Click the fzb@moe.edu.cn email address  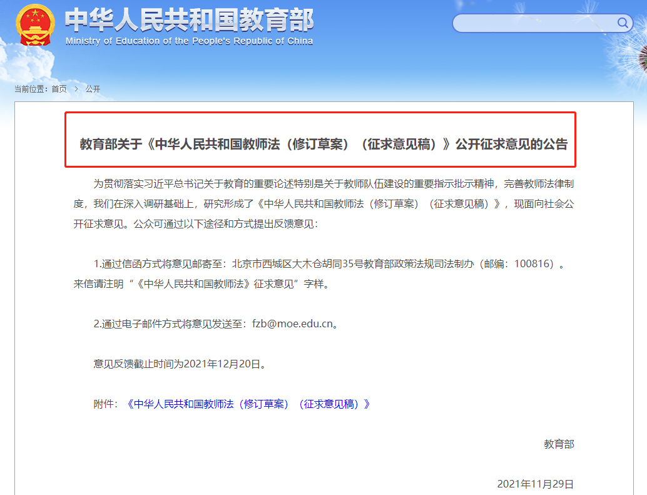point(291,324)
